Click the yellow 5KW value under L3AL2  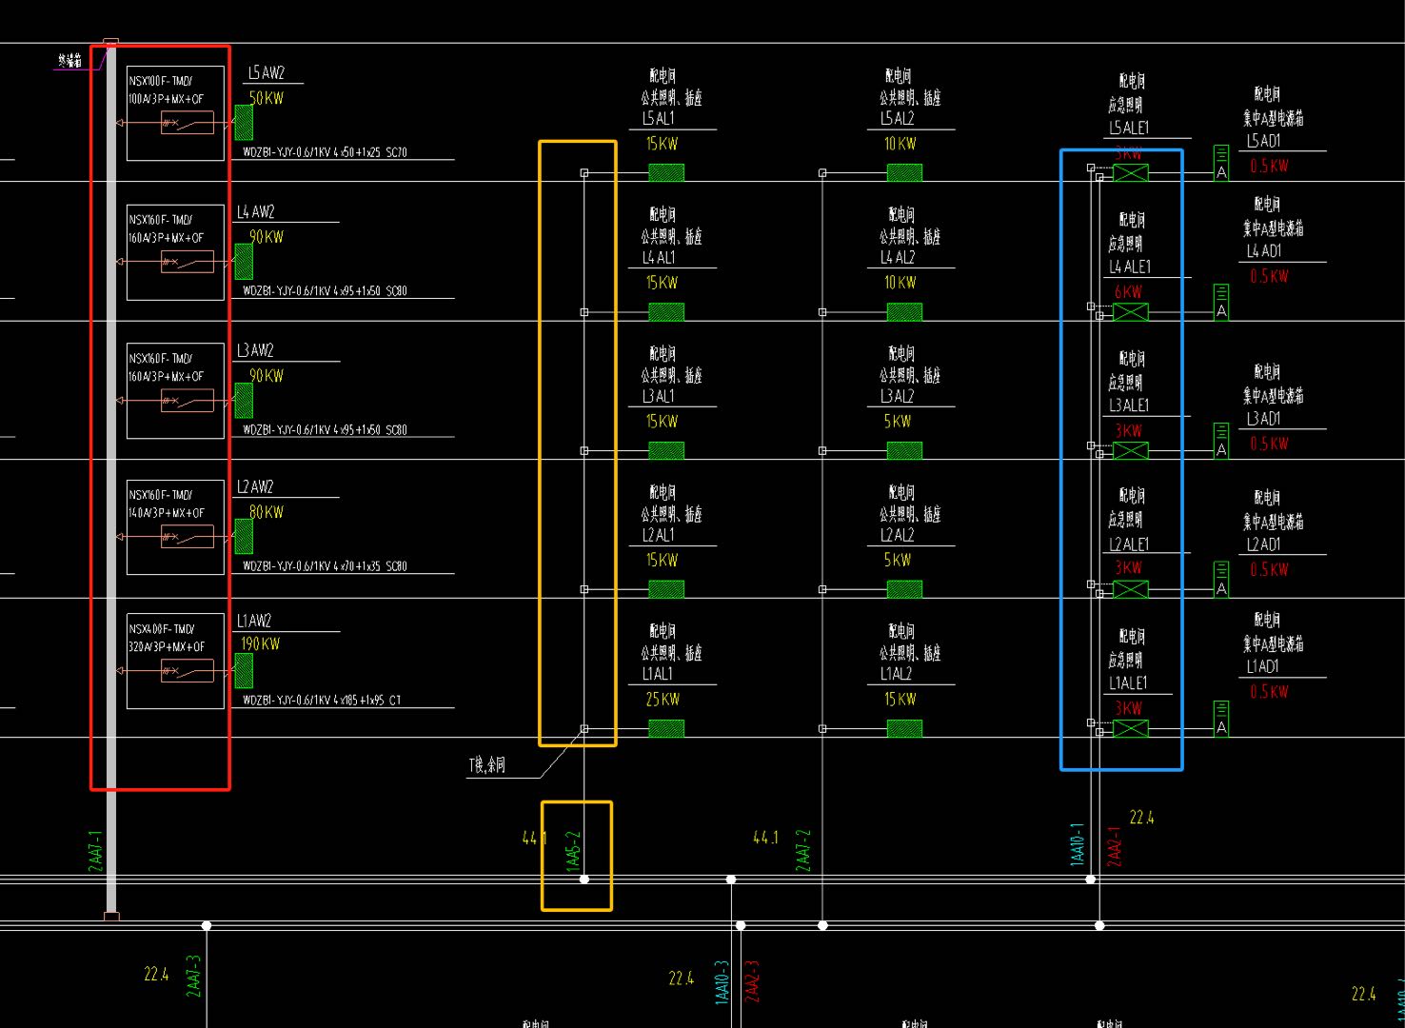897,422
